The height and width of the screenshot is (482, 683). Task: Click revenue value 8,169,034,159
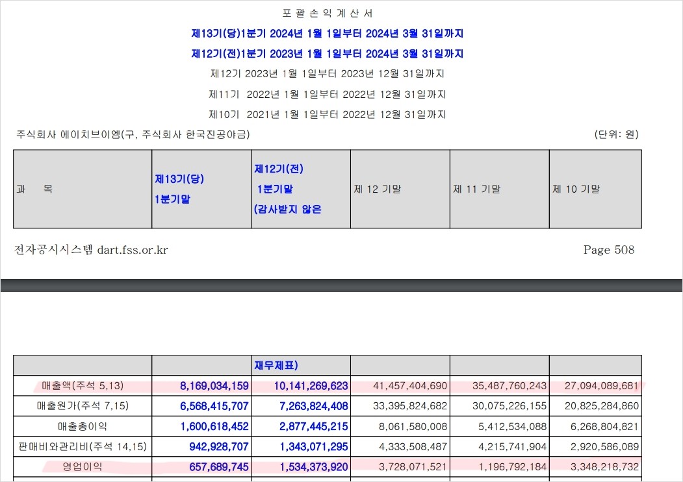click(214, 386)
